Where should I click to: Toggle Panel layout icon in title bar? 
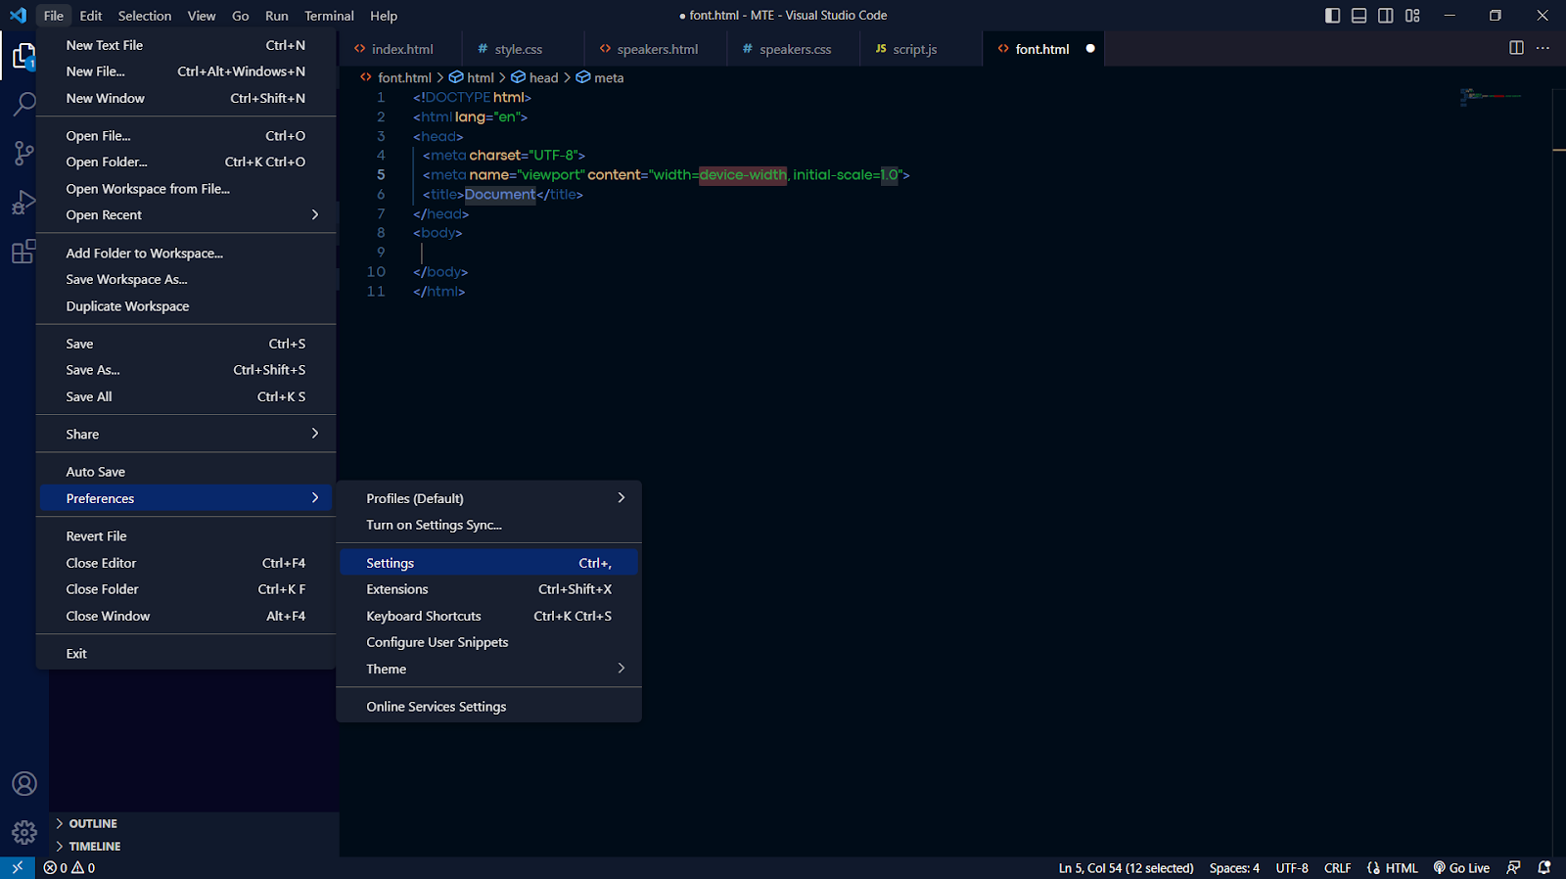[x=1359, y=16]
